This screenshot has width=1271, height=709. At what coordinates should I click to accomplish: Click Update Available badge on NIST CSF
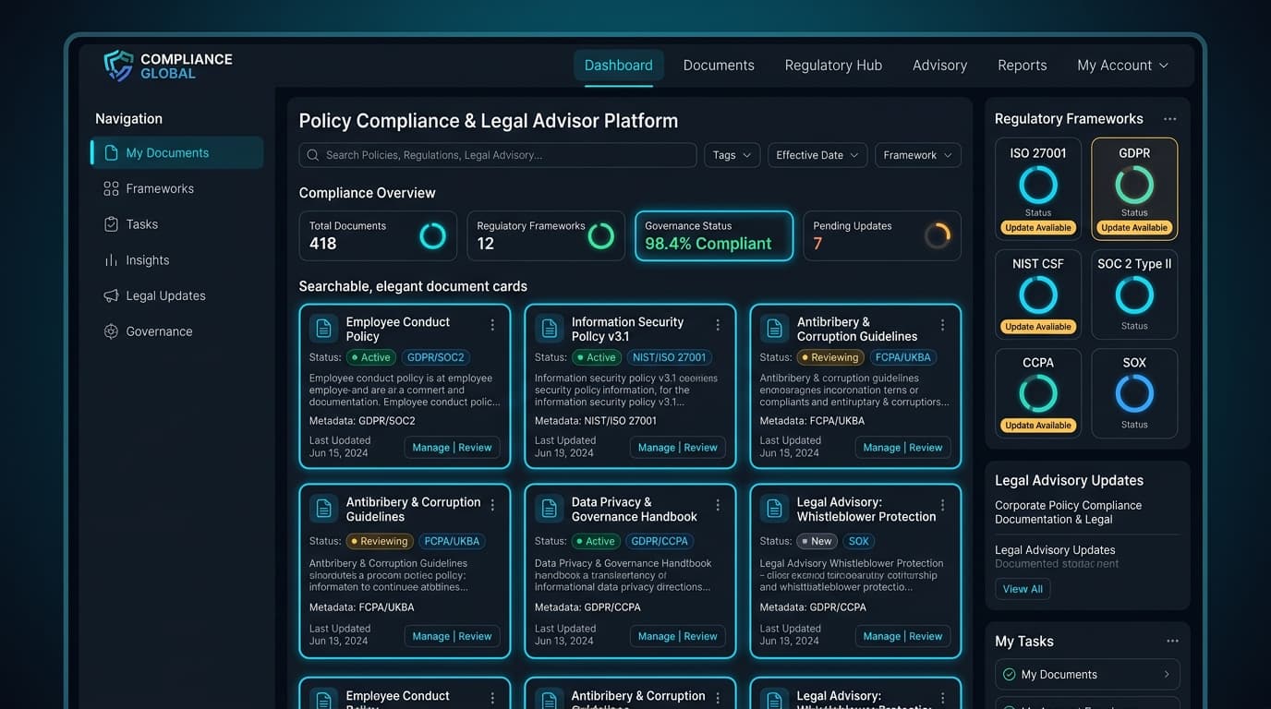[x=1038, y=327]
